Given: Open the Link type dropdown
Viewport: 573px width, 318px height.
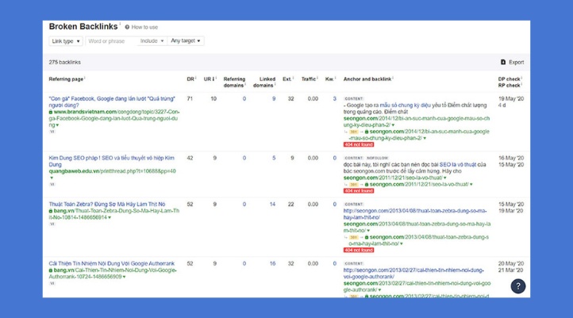Looking at the screenshot, I should [x=66, y=41].
